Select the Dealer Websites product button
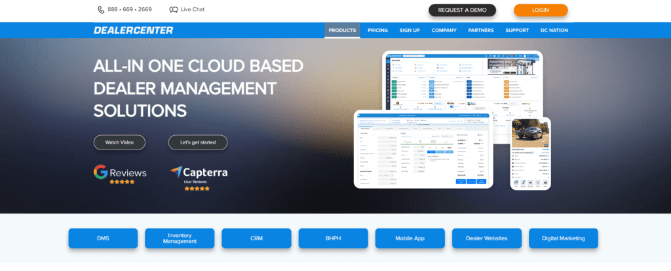The width and height of the screenshot is (671, 271). point(487,238)
